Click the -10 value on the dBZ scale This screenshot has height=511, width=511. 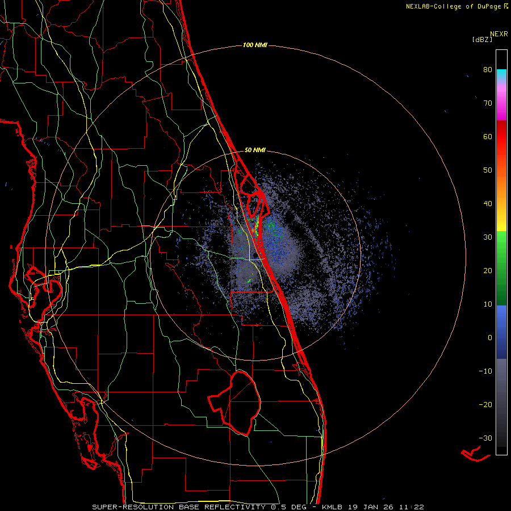click(x=485, y=371)
